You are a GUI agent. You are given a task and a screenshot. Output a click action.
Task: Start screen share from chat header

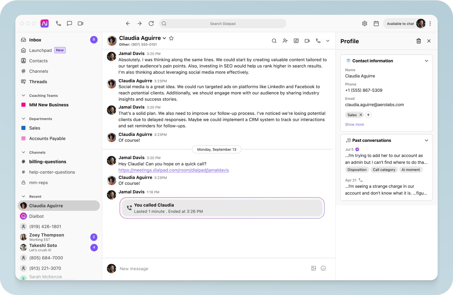(x=296, y=41)
